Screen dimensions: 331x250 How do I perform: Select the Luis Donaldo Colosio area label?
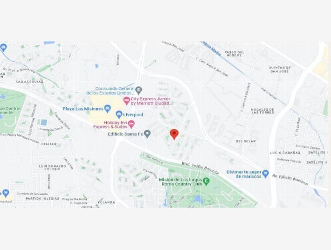[x=52, y=167]
